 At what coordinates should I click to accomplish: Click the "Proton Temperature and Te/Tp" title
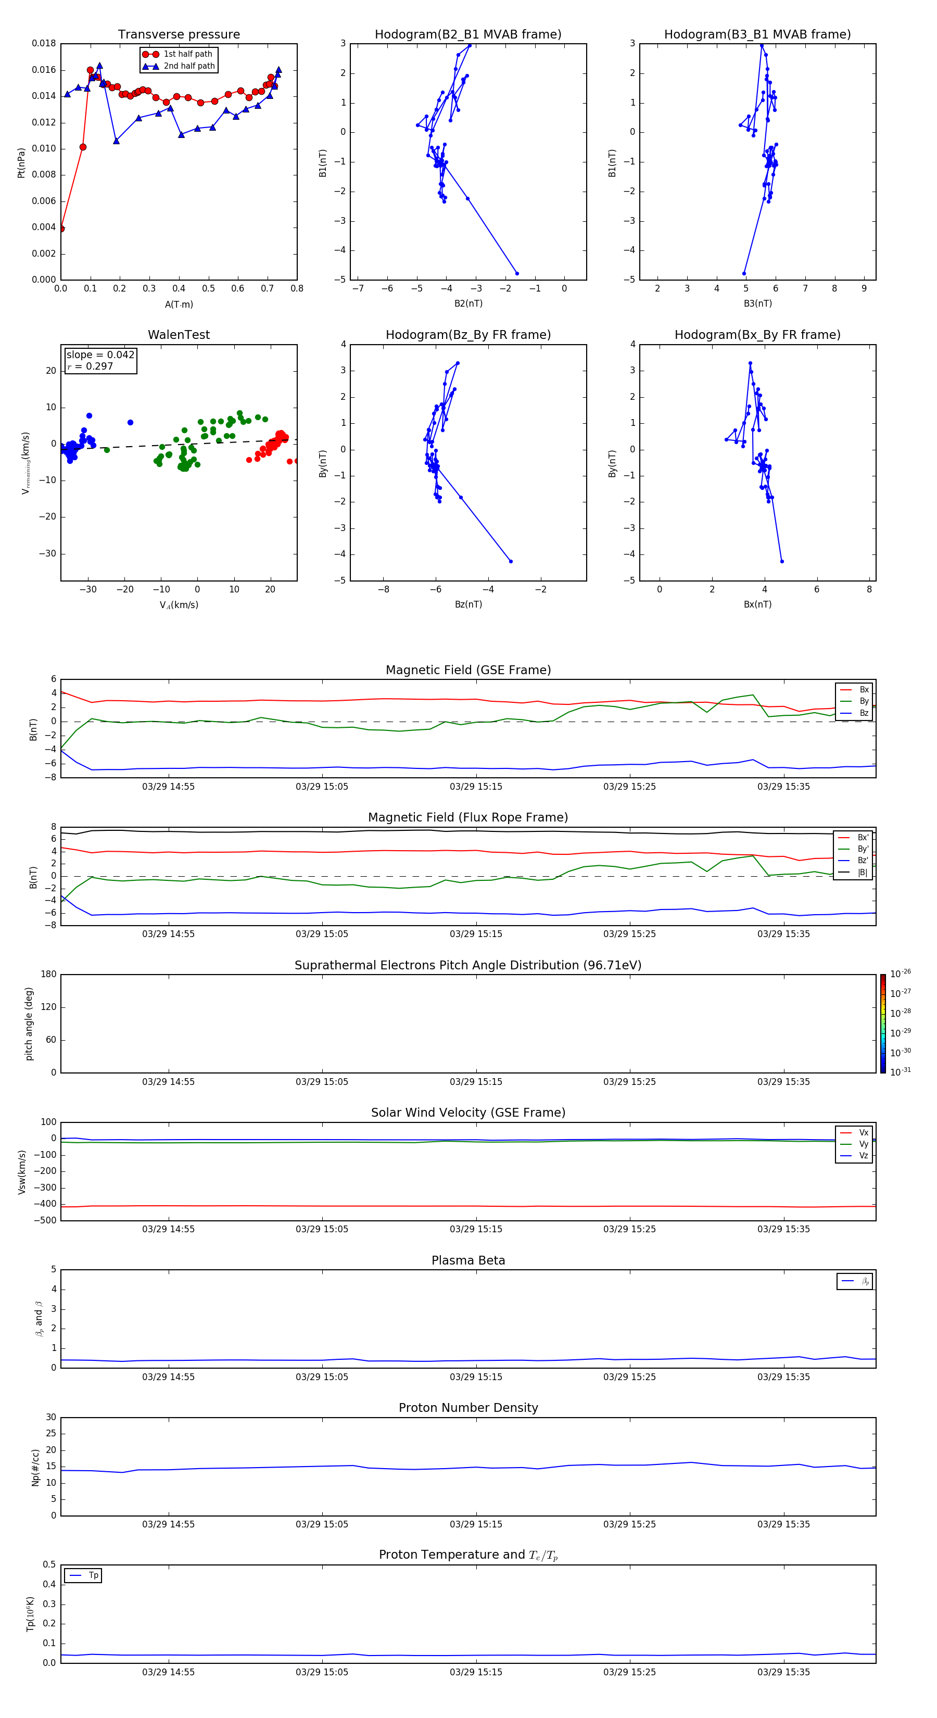[468, 1555]
